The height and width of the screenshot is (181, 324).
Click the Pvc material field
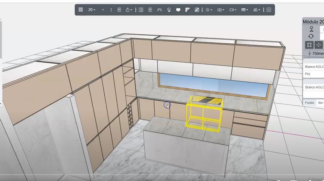pyautogui.click(x=313, y=74)
